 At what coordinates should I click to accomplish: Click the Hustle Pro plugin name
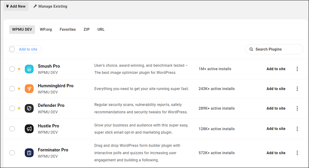(49, 126)
